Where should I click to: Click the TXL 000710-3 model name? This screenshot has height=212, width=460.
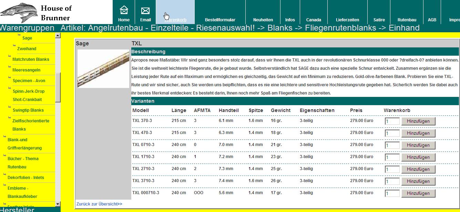[x=146, y=193]
